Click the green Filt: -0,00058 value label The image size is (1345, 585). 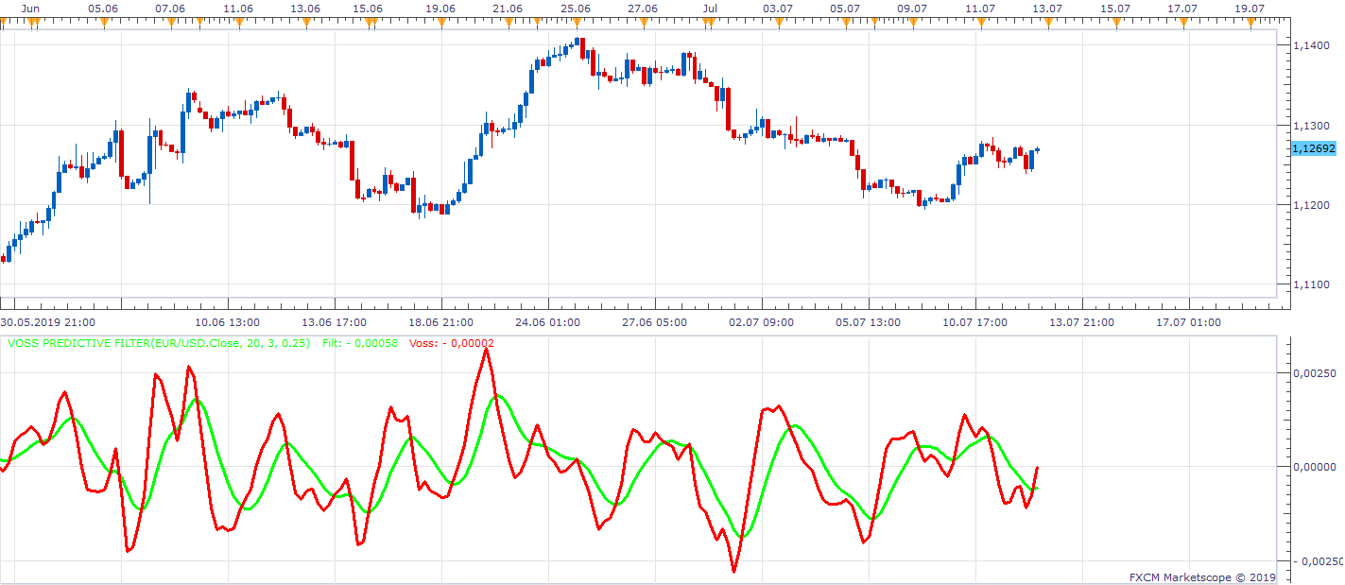(x=360, y=343)
